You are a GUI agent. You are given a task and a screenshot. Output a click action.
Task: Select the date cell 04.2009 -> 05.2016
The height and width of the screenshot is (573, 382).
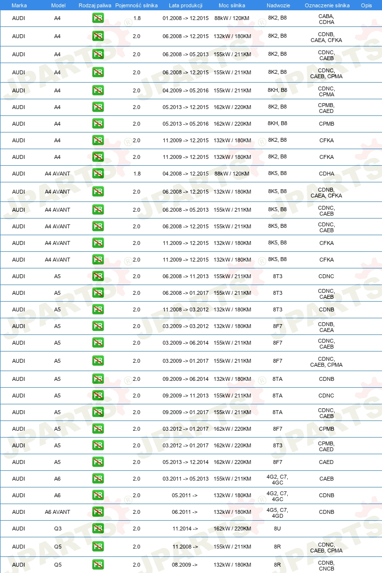point(186,90)
